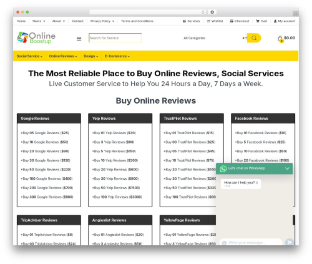
Task: Go to the Home page
Action: 21,21
